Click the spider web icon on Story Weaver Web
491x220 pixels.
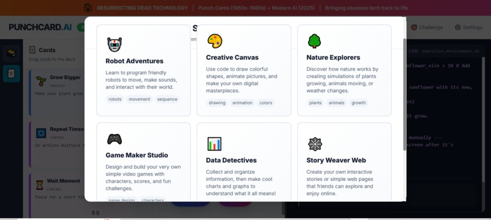pyautogui.click(x=315, y=144)
